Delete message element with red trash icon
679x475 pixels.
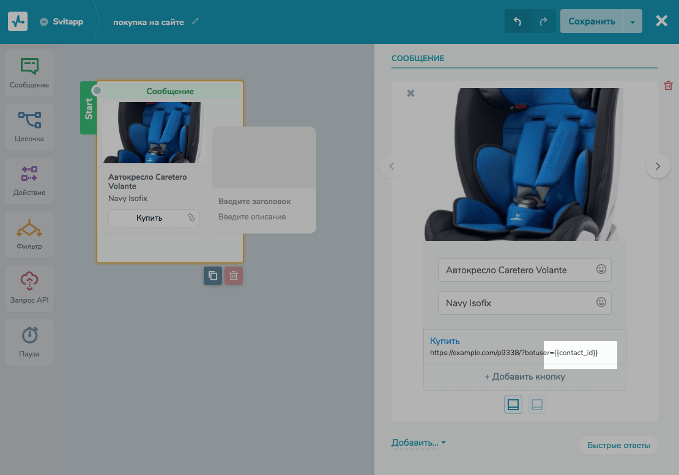[x=668, y=85]
